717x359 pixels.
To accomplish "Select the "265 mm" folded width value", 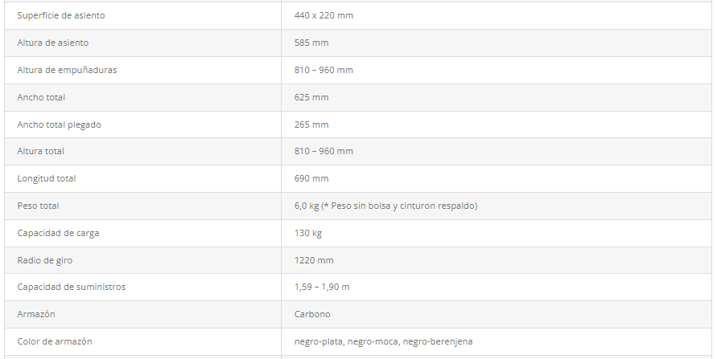I will pos(311,124).
